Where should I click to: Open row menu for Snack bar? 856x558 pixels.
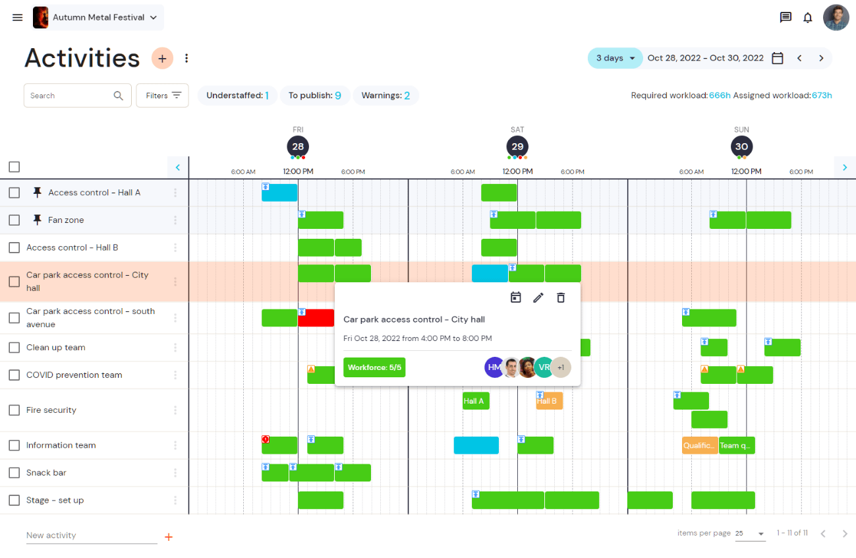175,473
